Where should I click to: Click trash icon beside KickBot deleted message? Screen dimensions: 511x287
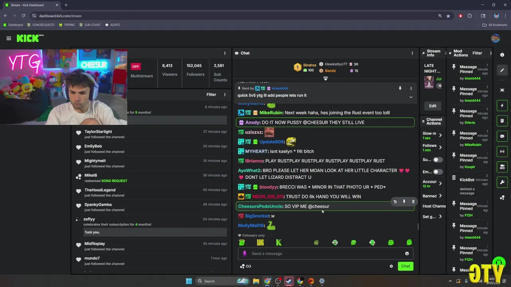(454, 178)
